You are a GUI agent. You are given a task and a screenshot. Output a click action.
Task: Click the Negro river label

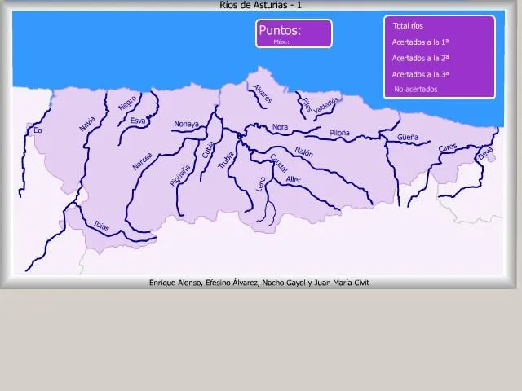pyautogui.click(x=127, y=103)
